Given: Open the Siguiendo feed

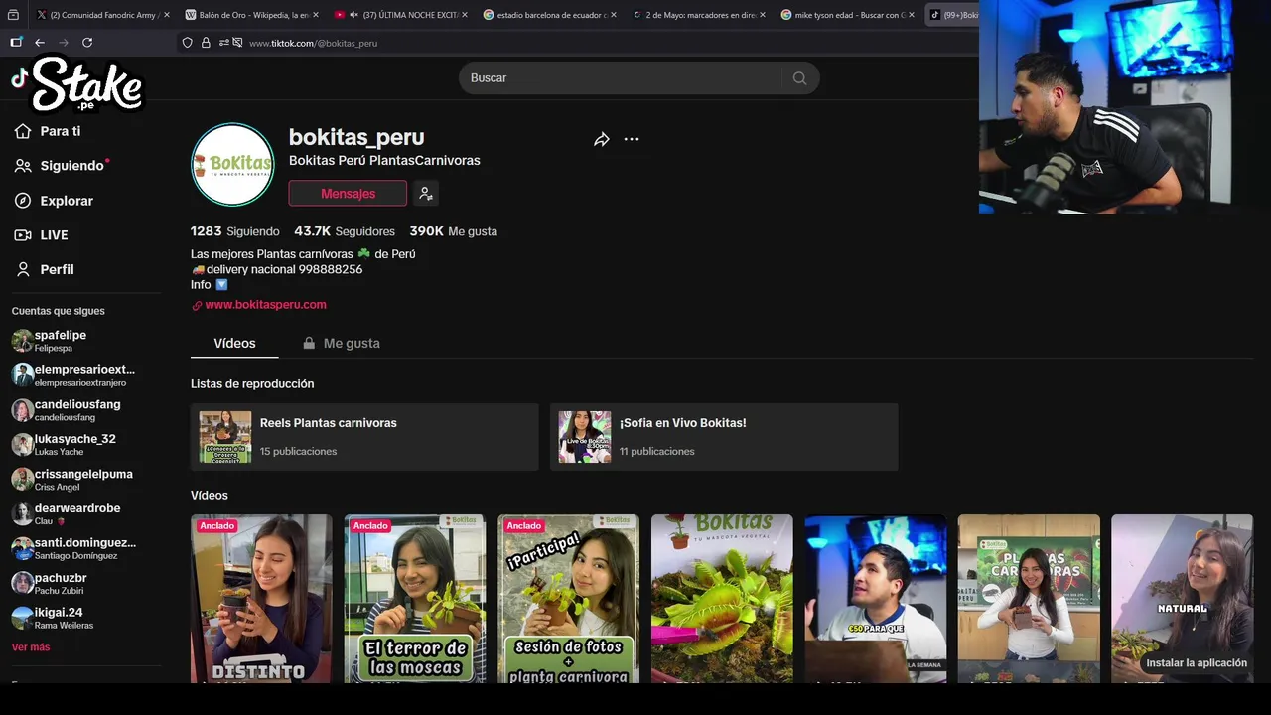Looking at the screenshot, I should click(60, 166).
